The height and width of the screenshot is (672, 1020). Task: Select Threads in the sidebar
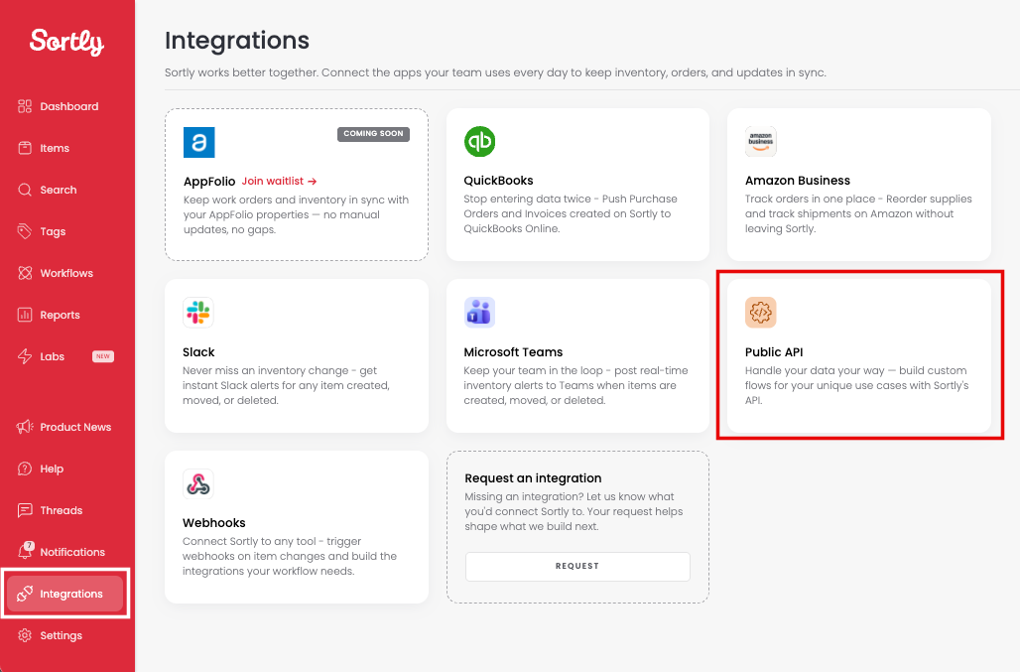tap(62, 510)
